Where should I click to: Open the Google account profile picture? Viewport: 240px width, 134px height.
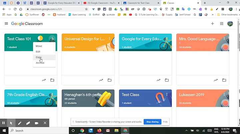pos(230,24)
